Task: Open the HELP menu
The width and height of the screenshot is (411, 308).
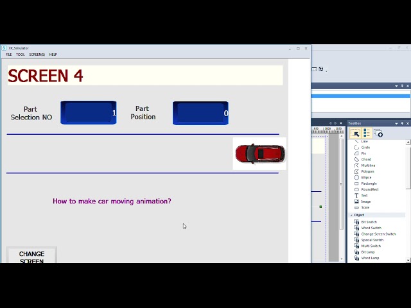Action: click(x=53, y=55)
